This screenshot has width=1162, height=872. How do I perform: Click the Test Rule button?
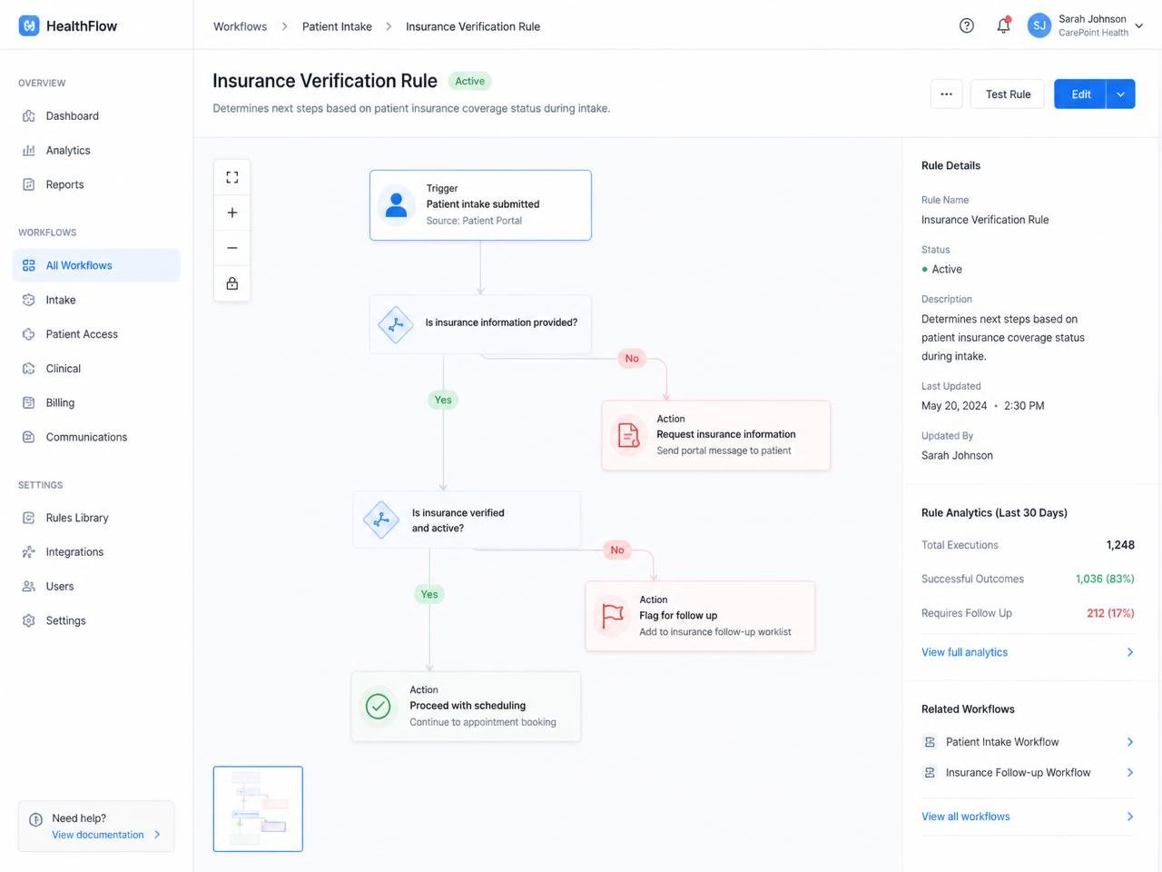coord(1008,94)
